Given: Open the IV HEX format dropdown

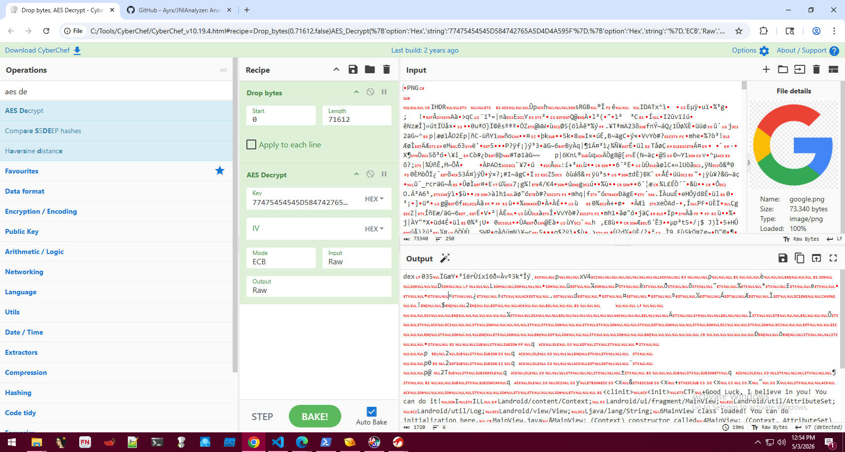Looking at the screenshot, I should tap(374, 229).
